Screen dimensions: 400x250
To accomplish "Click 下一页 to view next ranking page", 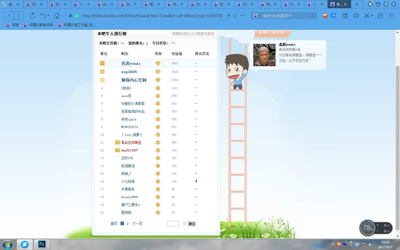I will [137, 224].
